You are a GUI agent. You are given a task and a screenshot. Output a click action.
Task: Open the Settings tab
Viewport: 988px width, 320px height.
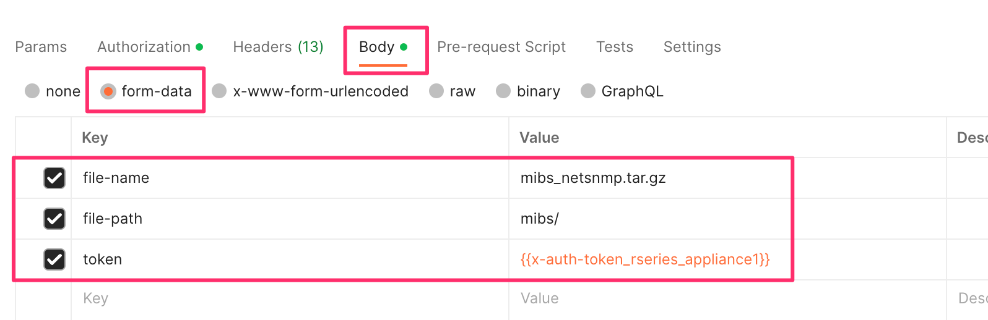[x=692, y=47]
